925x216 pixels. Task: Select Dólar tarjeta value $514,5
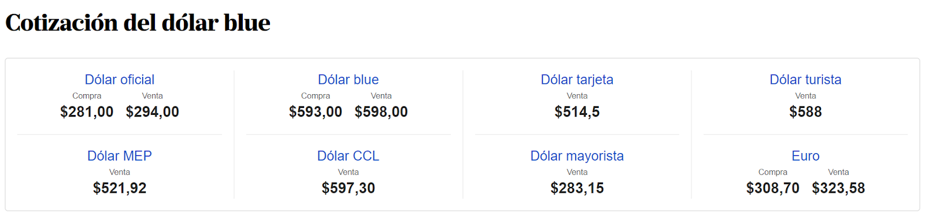pos(577,112)
